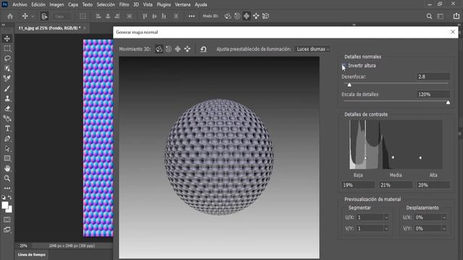Open the Edición menu

(38, 5)
